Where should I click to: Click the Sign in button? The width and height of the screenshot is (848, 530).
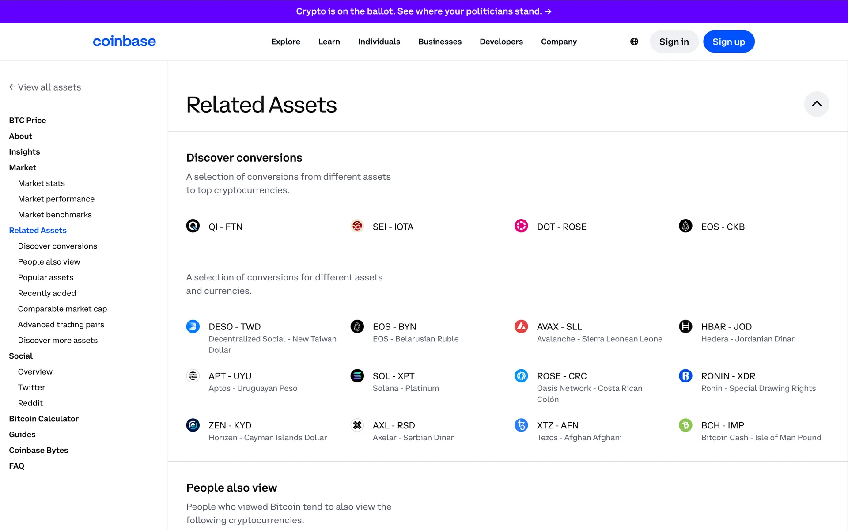674,42
